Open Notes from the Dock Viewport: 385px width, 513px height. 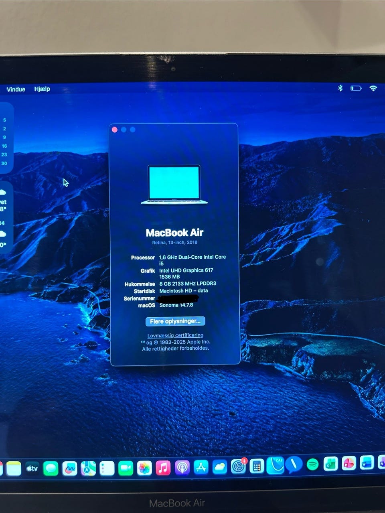pyautogui.click(x=13, y=468)
